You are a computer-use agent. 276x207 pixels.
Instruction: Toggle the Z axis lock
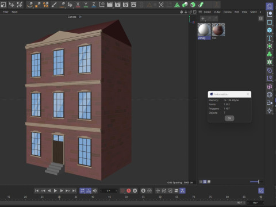tap(94, 5)
